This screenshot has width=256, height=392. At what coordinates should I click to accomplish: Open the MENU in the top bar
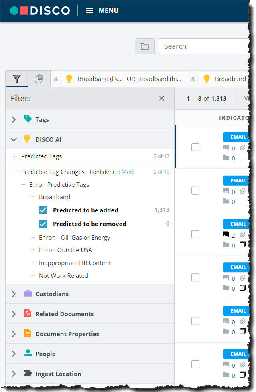pos(102,11)
